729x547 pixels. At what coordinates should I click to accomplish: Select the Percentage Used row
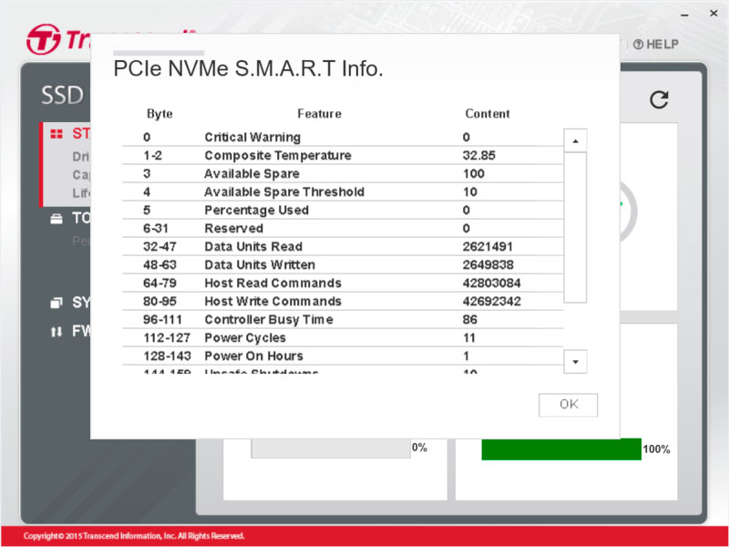click(343, 210)
